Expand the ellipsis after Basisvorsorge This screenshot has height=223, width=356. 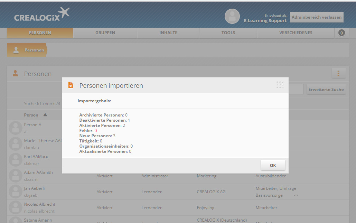(x=296, y=195)
